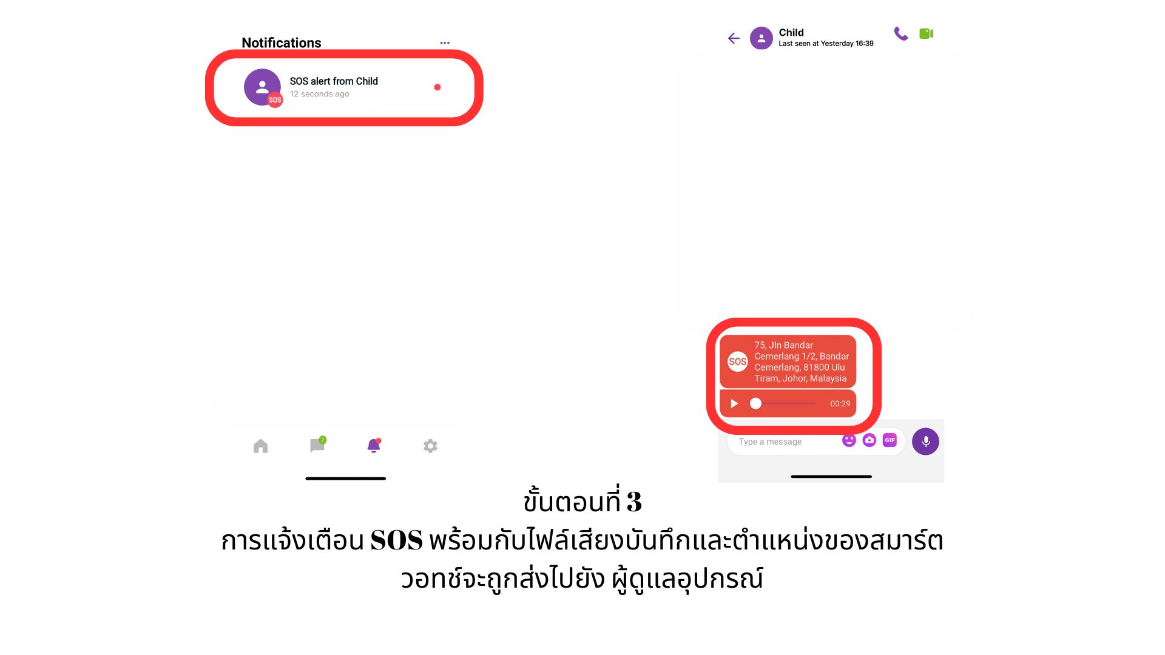Open settings gear icon
This screenshot has width=1165, height=655.
[430, 446]
